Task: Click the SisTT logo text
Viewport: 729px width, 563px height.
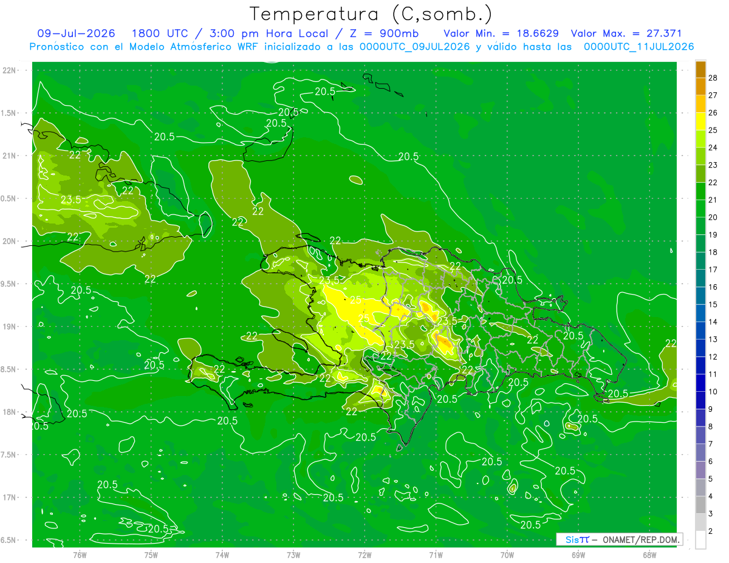Action: point(577,539)
